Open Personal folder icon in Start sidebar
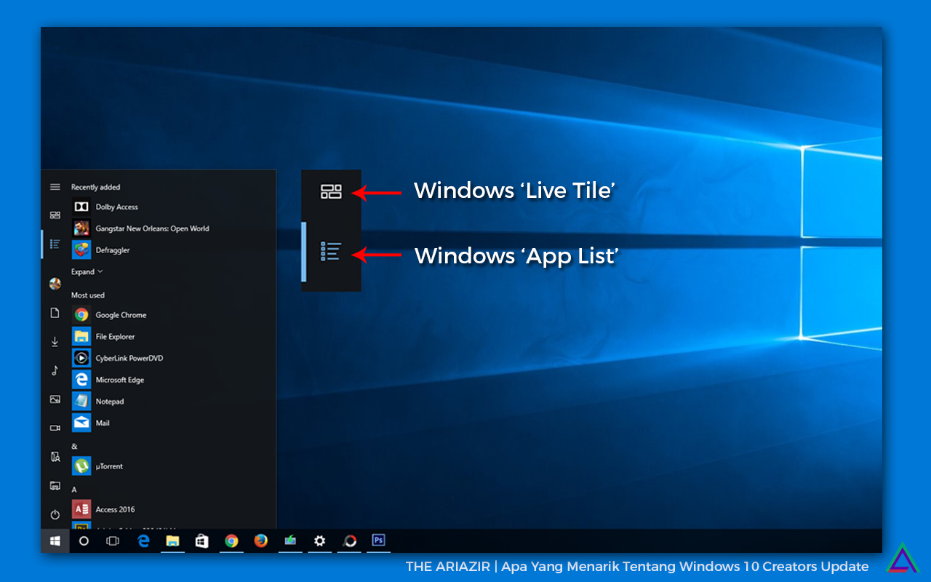The image size is (931, 582). point(55,457)
